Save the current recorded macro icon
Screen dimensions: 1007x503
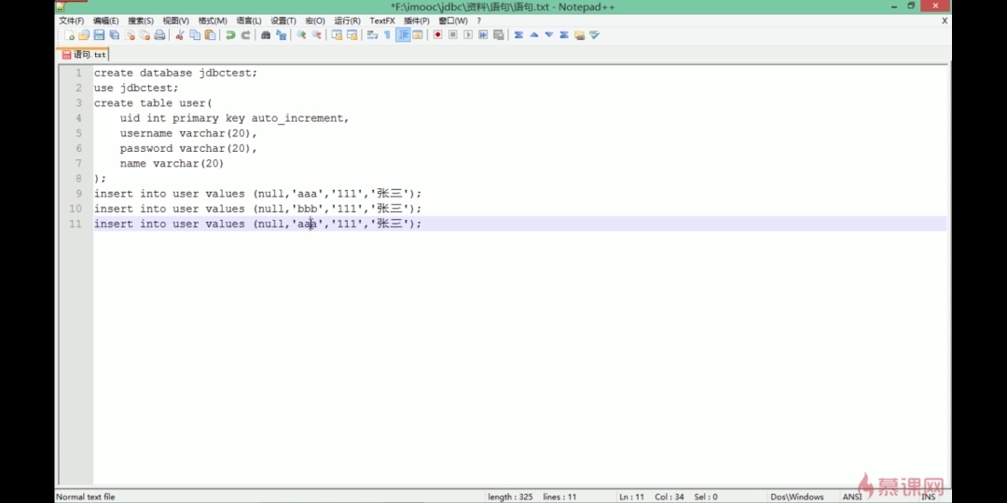click(498, 34)
